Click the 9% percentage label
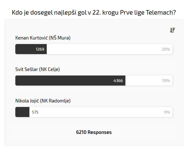Screen dimensions: 192x150 pyautogui.click(x=167, y=112)
